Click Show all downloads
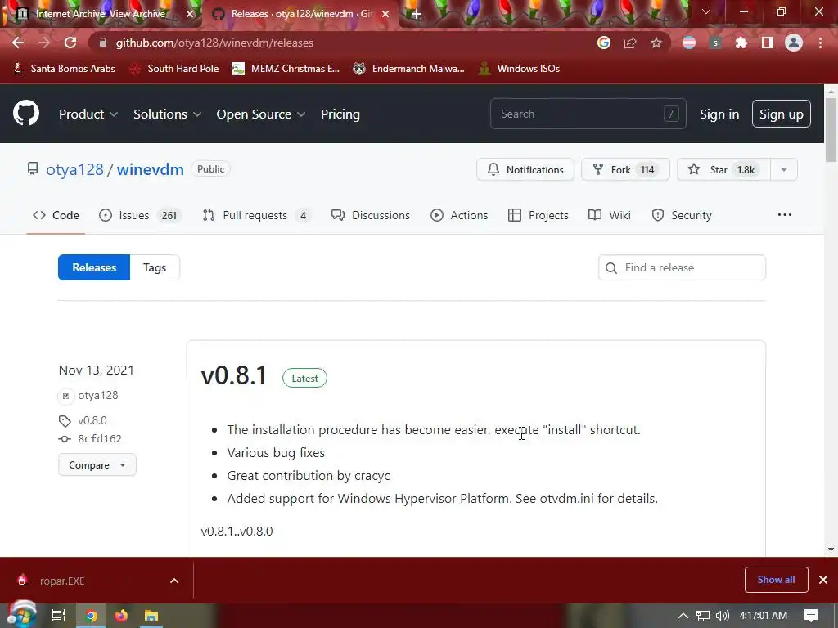 (776, 580)
